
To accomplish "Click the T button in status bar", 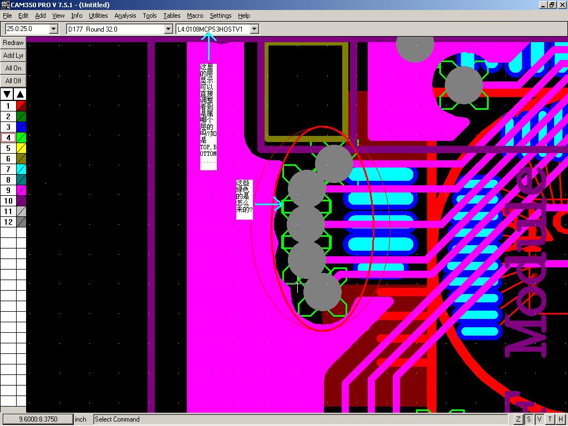I will point(550,419).
